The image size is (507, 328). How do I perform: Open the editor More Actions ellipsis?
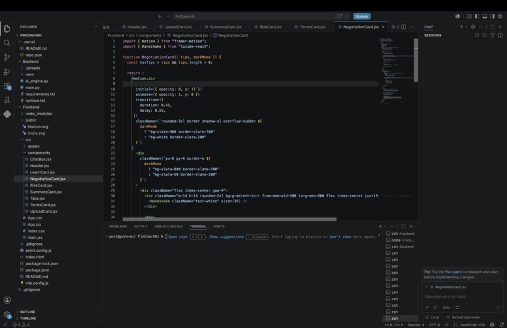pos(411,27)
